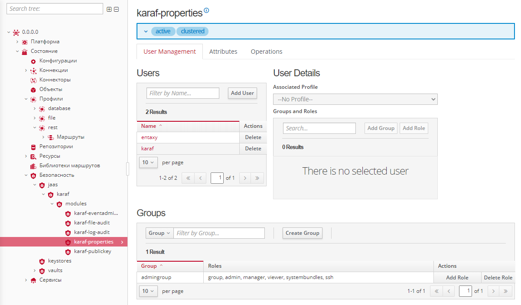Switch to the Attributes tab

223,52
